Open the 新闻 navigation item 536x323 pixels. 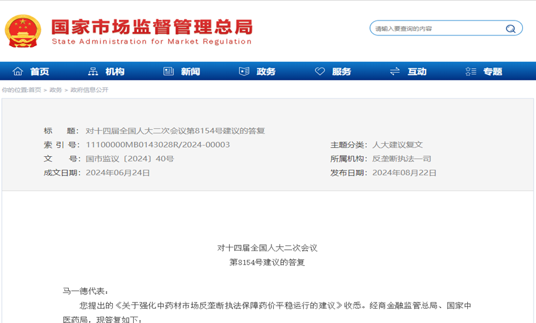pyautogui.click(x=190, y=71)
